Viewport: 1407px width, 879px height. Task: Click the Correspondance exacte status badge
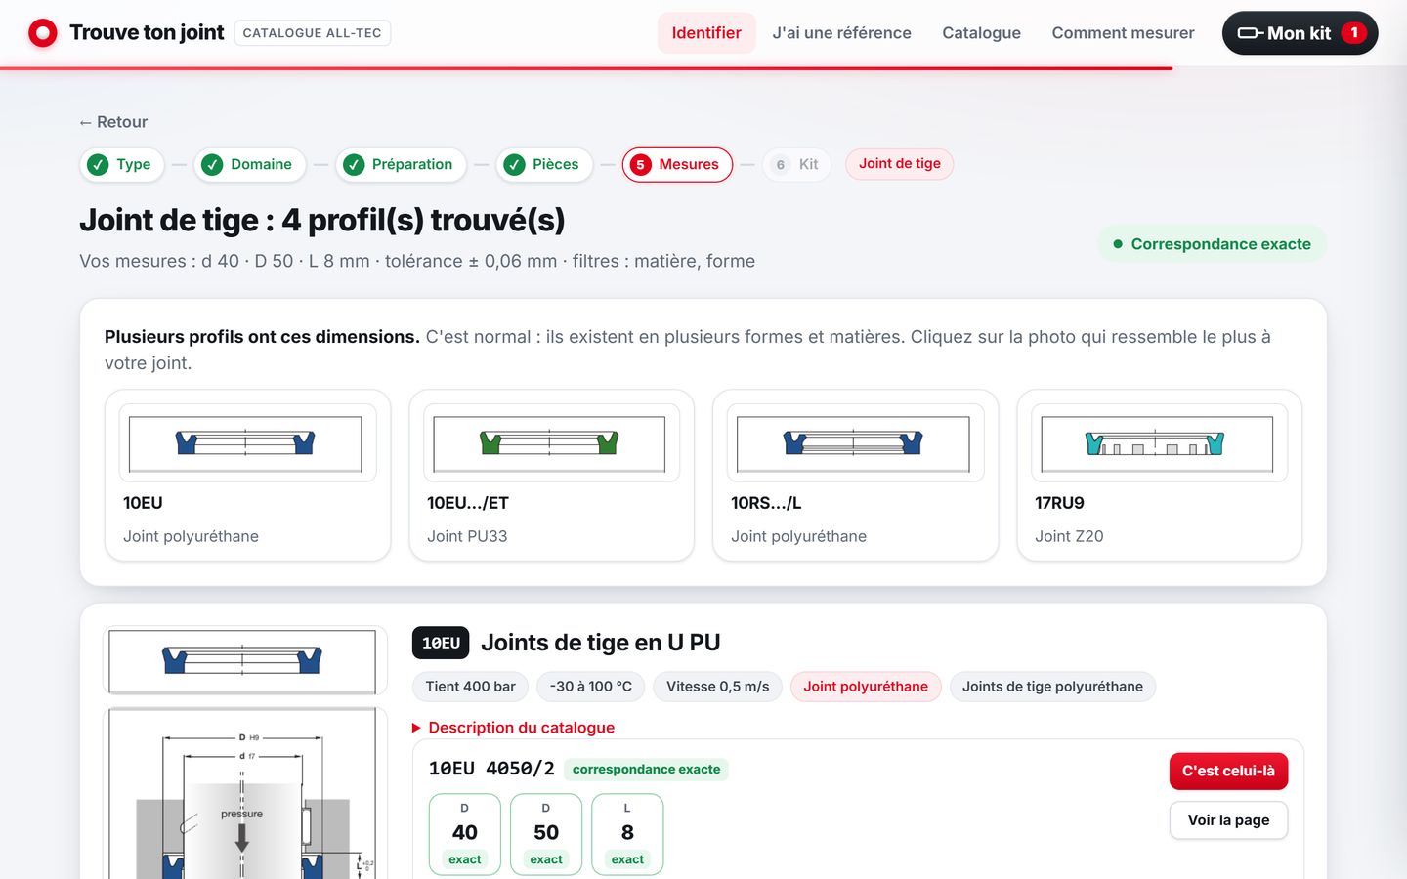pos(1213,244)
